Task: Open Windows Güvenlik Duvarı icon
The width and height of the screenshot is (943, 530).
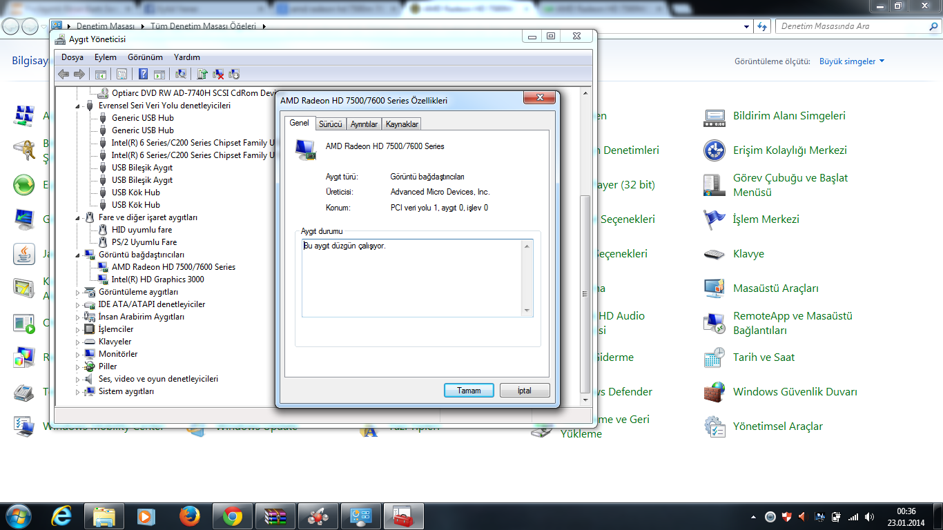Action: tap(714, 392)
